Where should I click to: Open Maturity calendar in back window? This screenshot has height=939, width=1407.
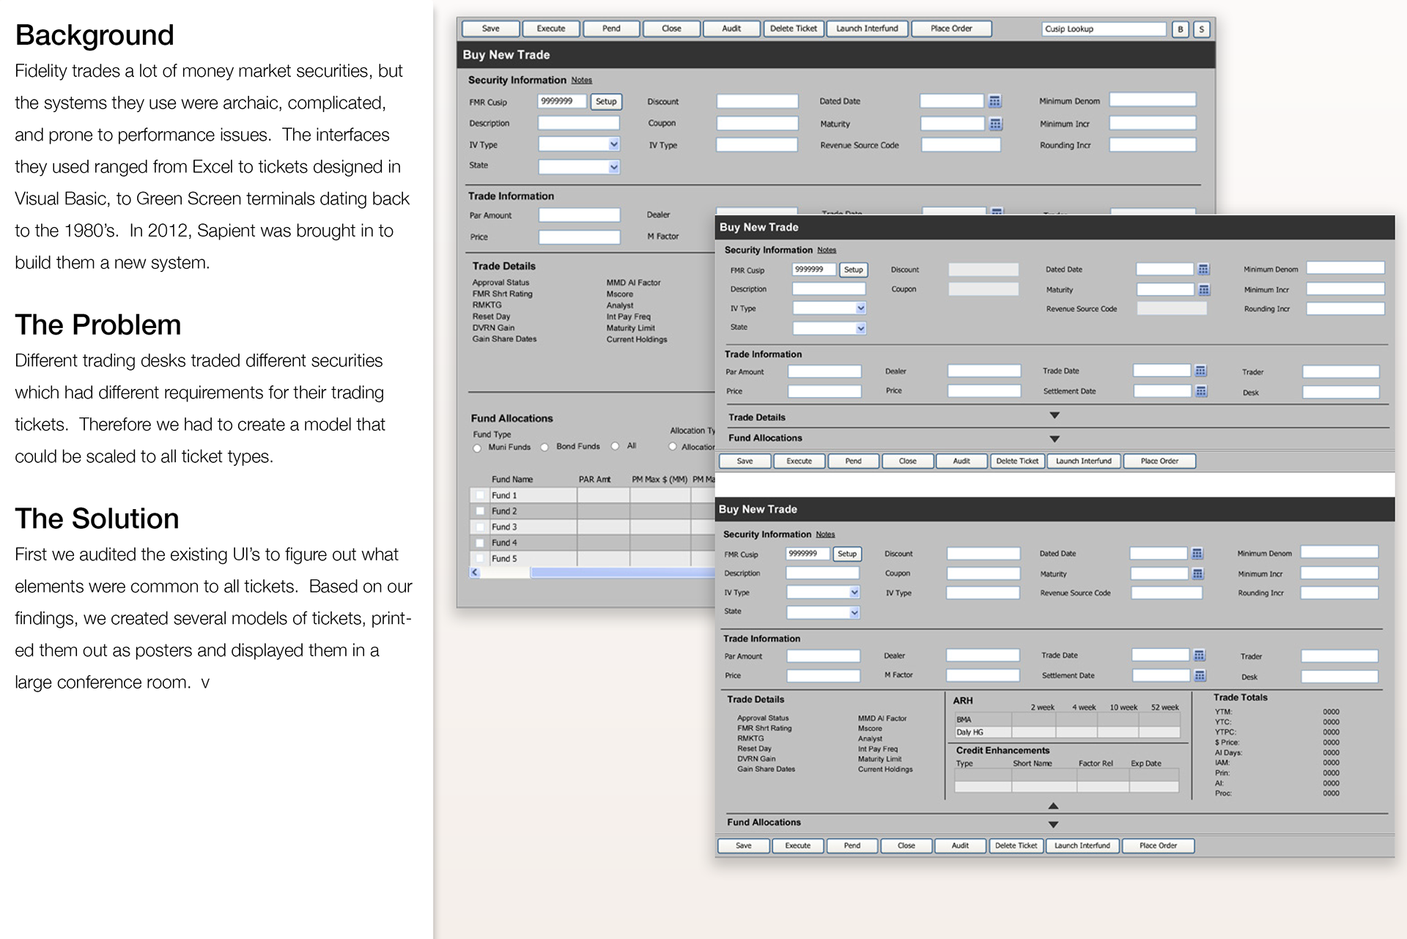(x=995, y=124)
